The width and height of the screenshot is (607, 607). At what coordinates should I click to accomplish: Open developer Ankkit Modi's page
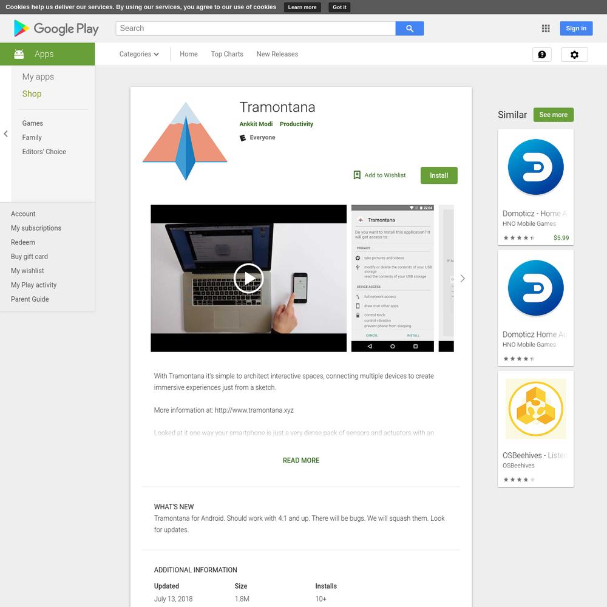point(256,124)
